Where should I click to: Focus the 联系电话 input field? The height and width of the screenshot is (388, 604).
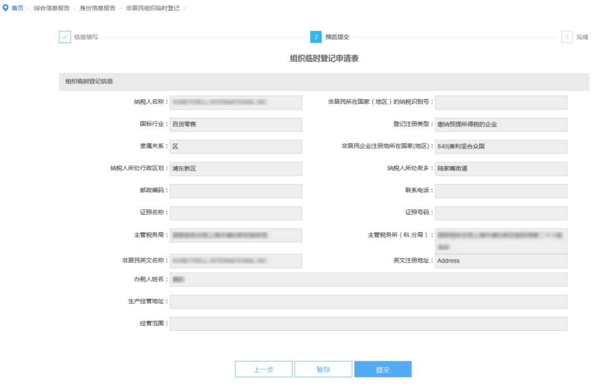[501, 191]
